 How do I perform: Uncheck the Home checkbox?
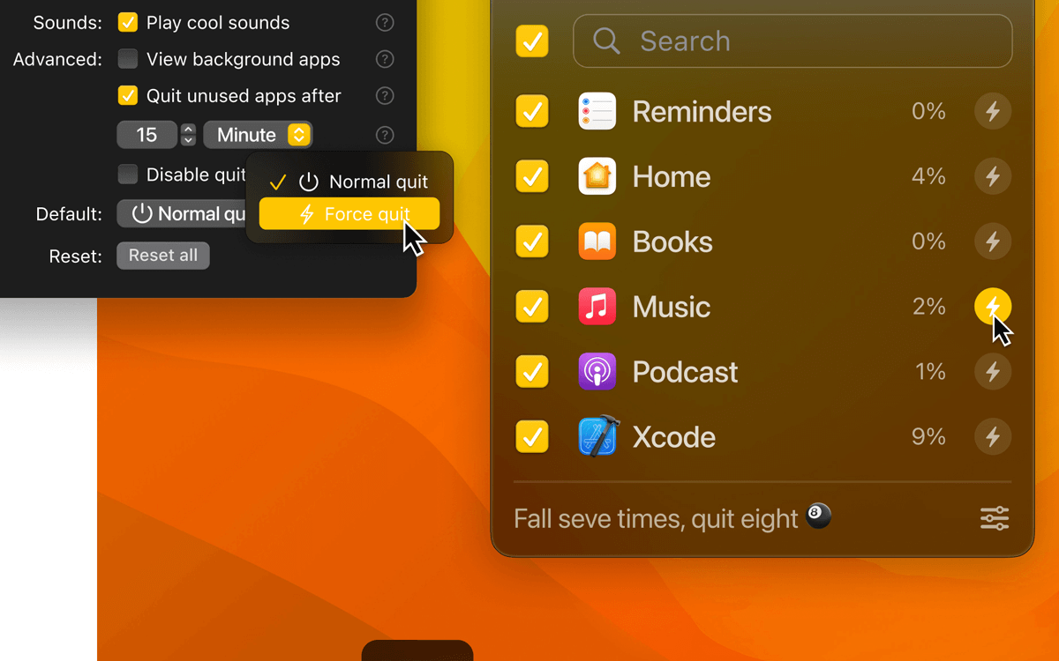[532, 176]
